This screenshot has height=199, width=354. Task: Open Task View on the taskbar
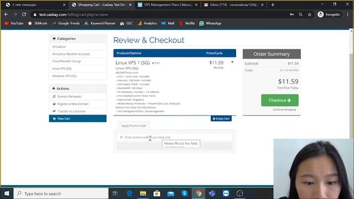[x=115, y=193]
